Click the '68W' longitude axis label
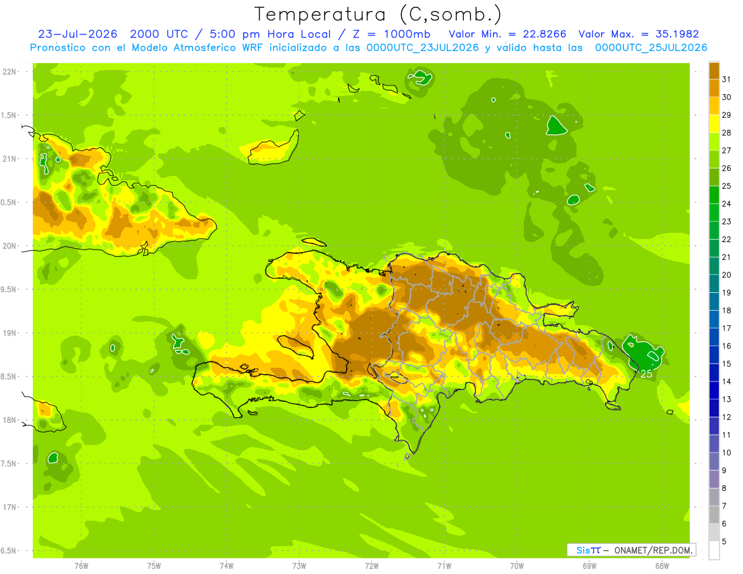 point(662,566)
